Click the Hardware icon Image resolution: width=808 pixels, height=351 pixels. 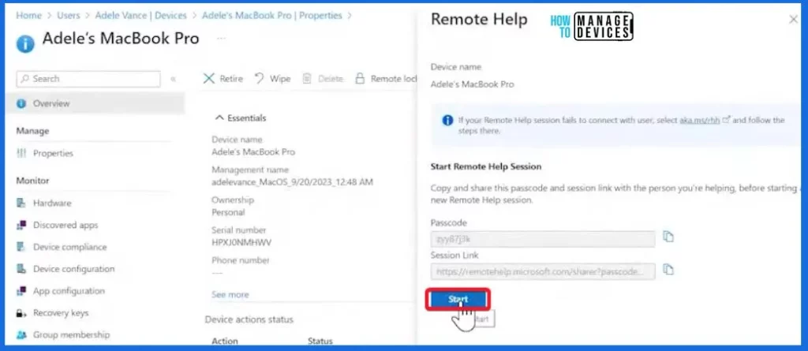[21, 203]
